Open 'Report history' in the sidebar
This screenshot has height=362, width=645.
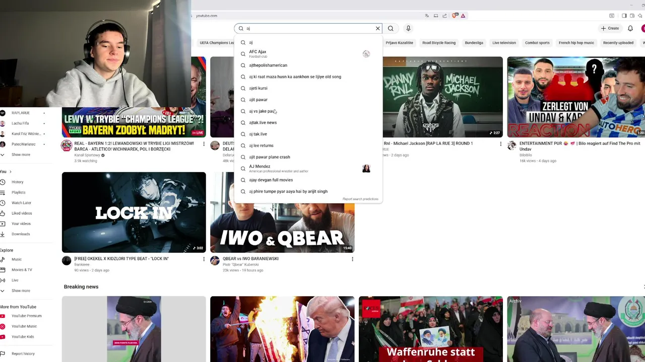pos(23,354)
